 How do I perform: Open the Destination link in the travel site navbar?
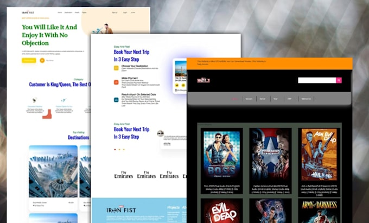point(68,12)
